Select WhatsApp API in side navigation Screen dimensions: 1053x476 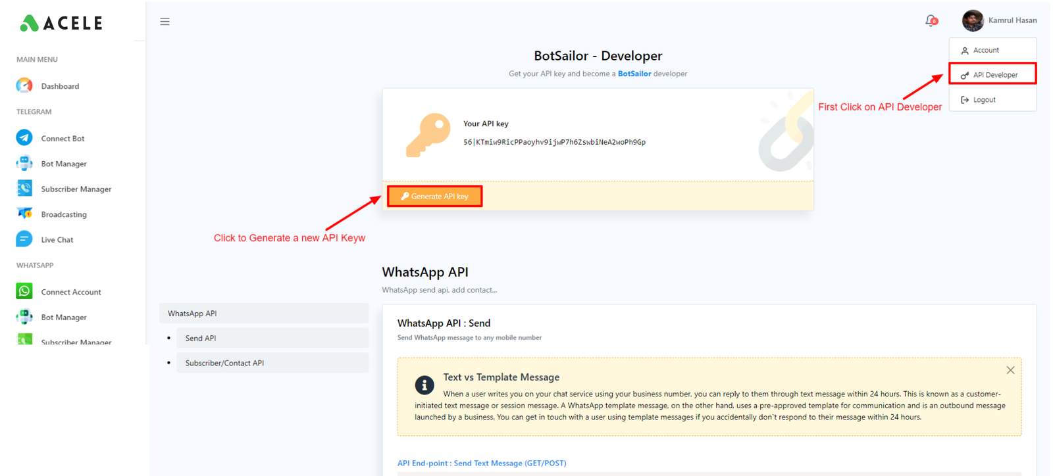click(264, 314)
